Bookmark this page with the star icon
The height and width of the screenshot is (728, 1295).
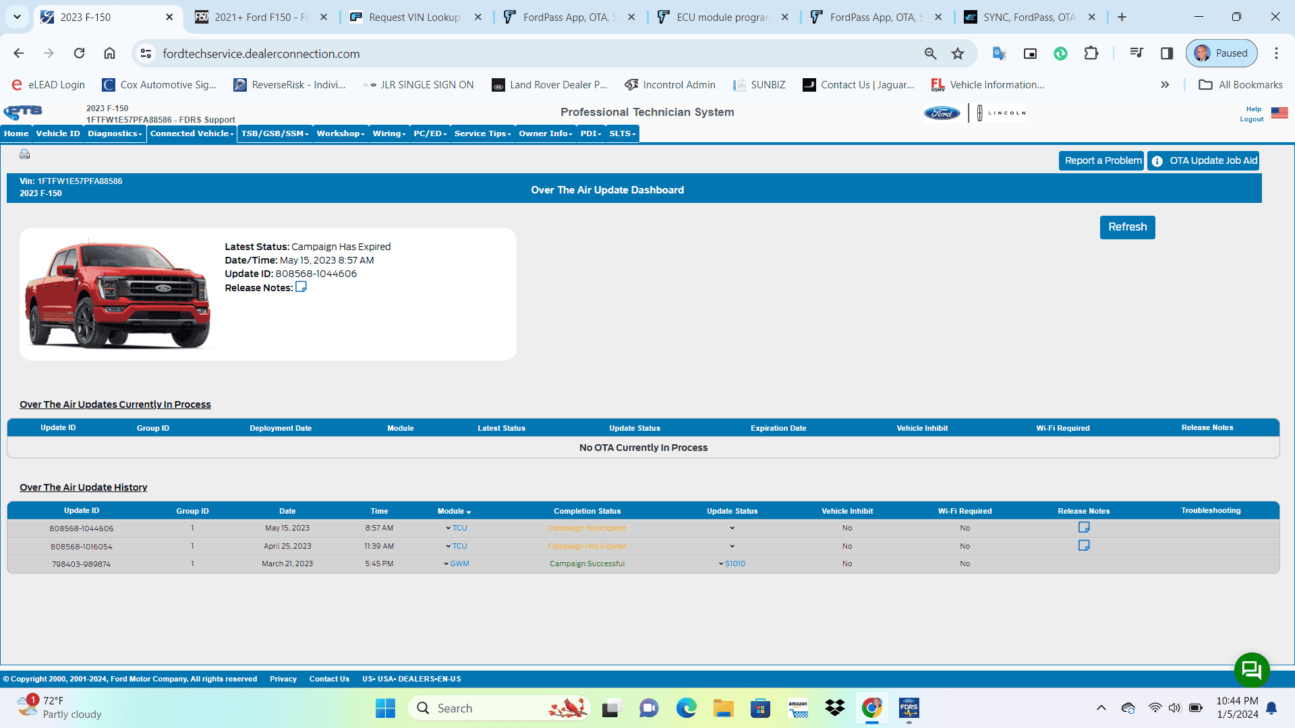(x=958, y=54)
